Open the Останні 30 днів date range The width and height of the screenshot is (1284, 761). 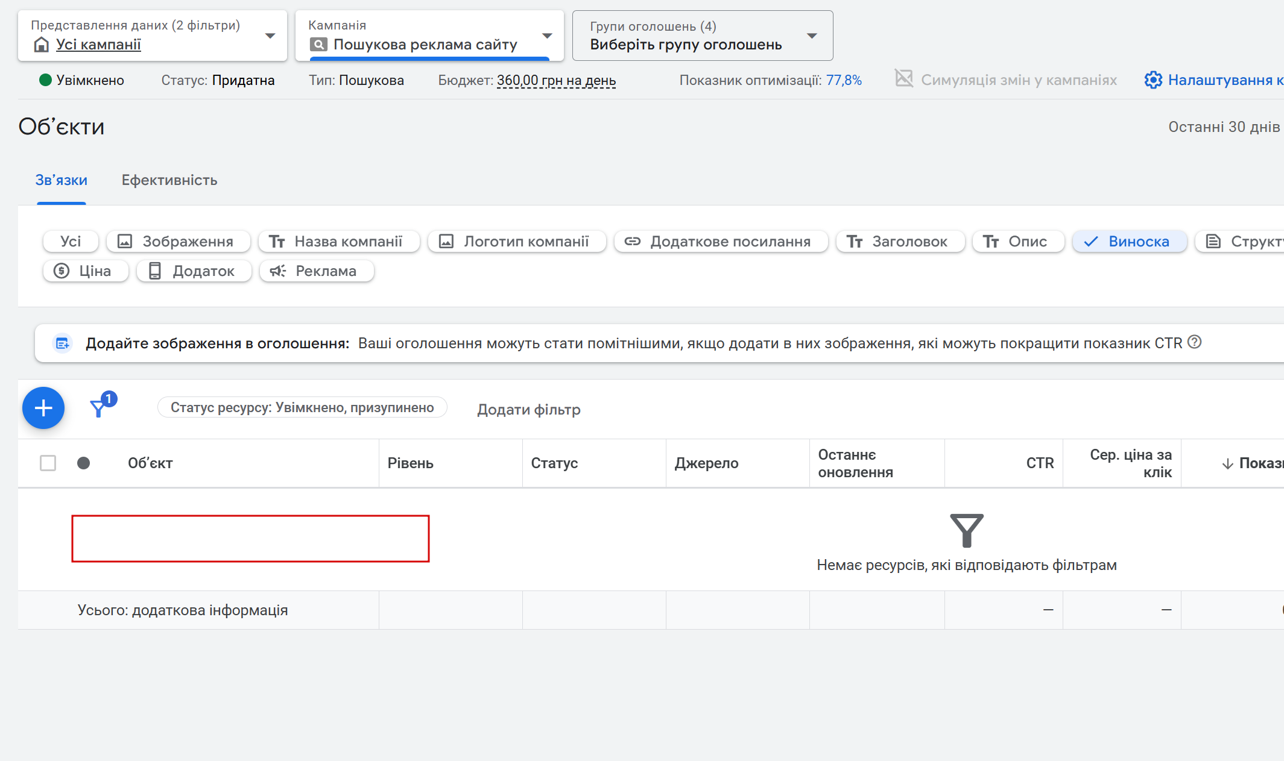coord(1224,127)
